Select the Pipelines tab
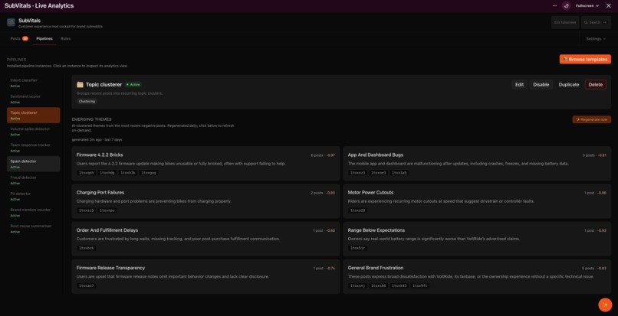 pyautogui.click(x=44, y=38)
